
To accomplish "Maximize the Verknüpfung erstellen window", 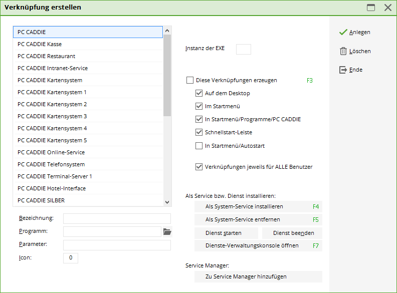I will [x=371, y=8].
